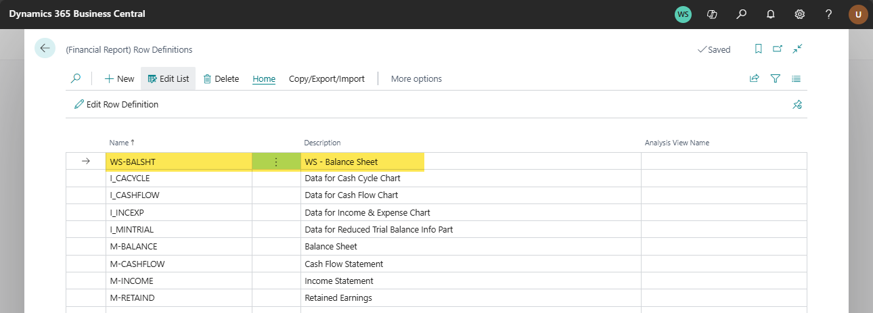Open the Copy/Export/Import menu
873x313 pixels.
pos(327,78)
